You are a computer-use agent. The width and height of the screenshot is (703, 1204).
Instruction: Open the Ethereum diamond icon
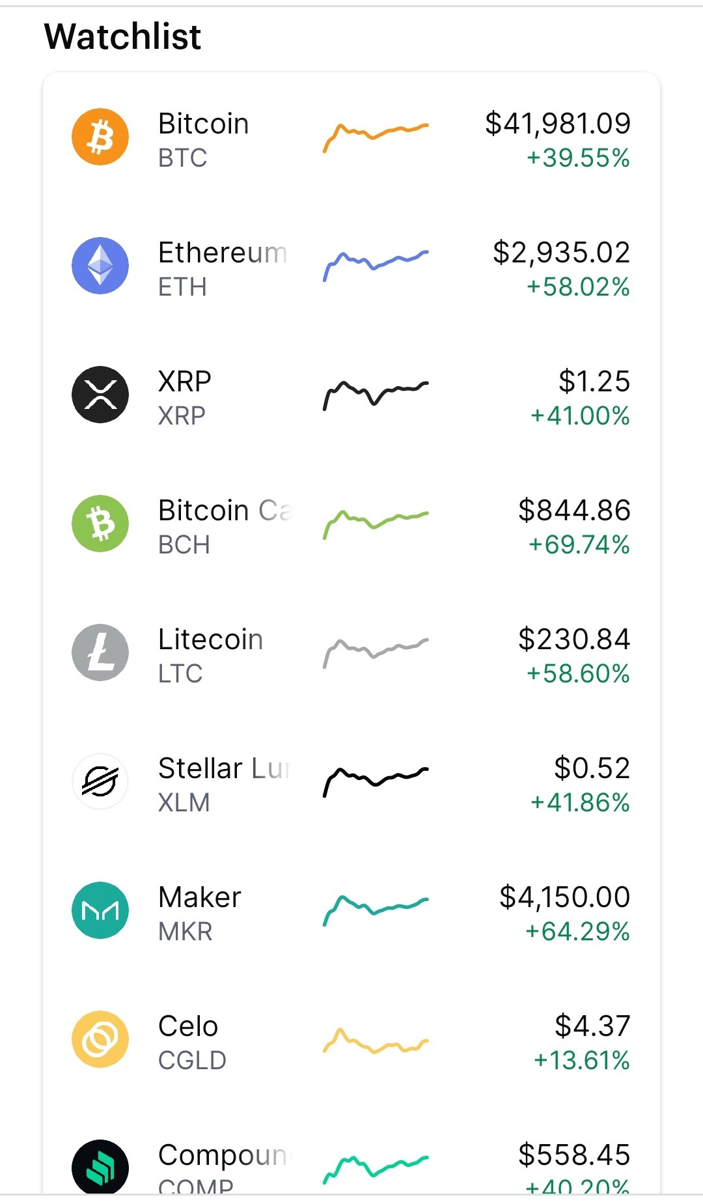pyautogui.click(x=100, y=266)
